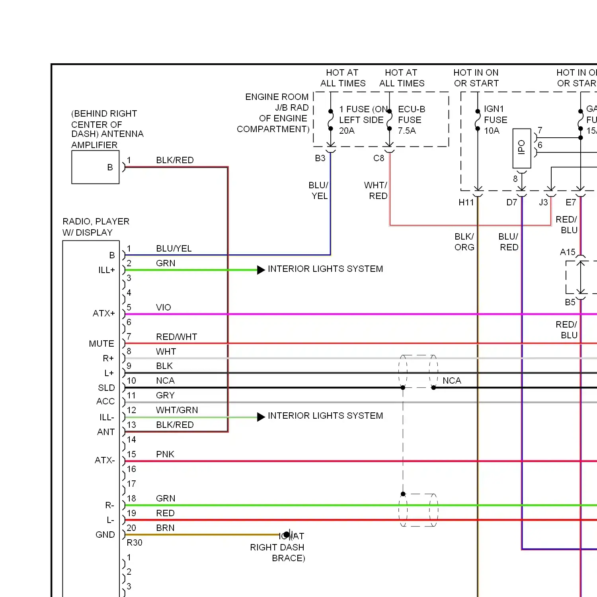
Task: Click 'BLK/RED' on amplifier pin 1
Action: (175, 160)
